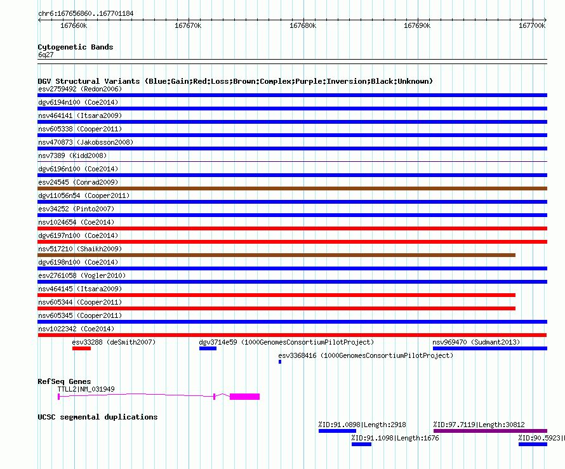Open dgv6197n100 (Coe2014) variant label

[x=78, y=235]
